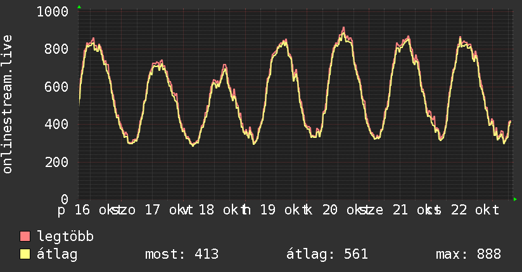Screen dimensions: 522x272
Task: Click the 1000 y-axis label
Action: 53,11
